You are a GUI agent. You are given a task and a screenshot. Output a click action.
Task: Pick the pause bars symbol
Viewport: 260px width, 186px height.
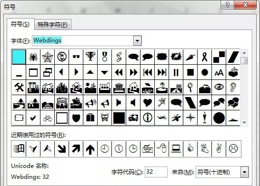point(176,72)
